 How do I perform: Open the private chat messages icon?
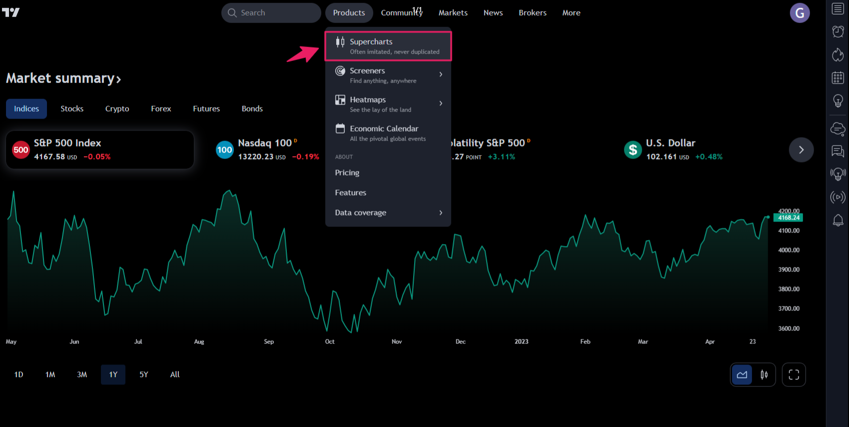pos(838,151)
